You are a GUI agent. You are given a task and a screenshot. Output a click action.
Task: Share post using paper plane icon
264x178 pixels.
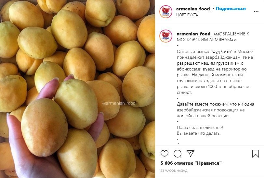(191, 153)
